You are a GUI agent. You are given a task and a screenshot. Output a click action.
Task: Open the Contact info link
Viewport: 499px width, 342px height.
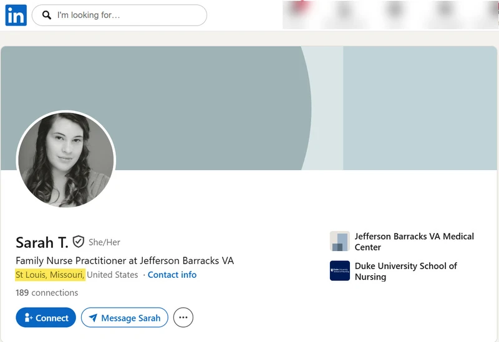click(172, 275)
